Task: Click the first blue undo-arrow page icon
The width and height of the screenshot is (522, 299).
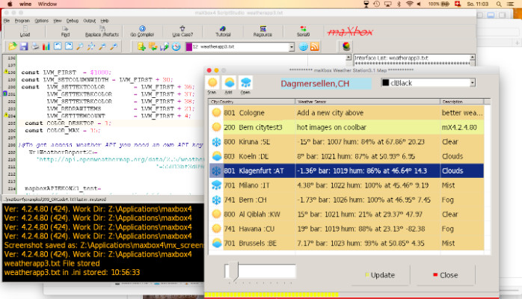Action: click(x=58, y=46)
